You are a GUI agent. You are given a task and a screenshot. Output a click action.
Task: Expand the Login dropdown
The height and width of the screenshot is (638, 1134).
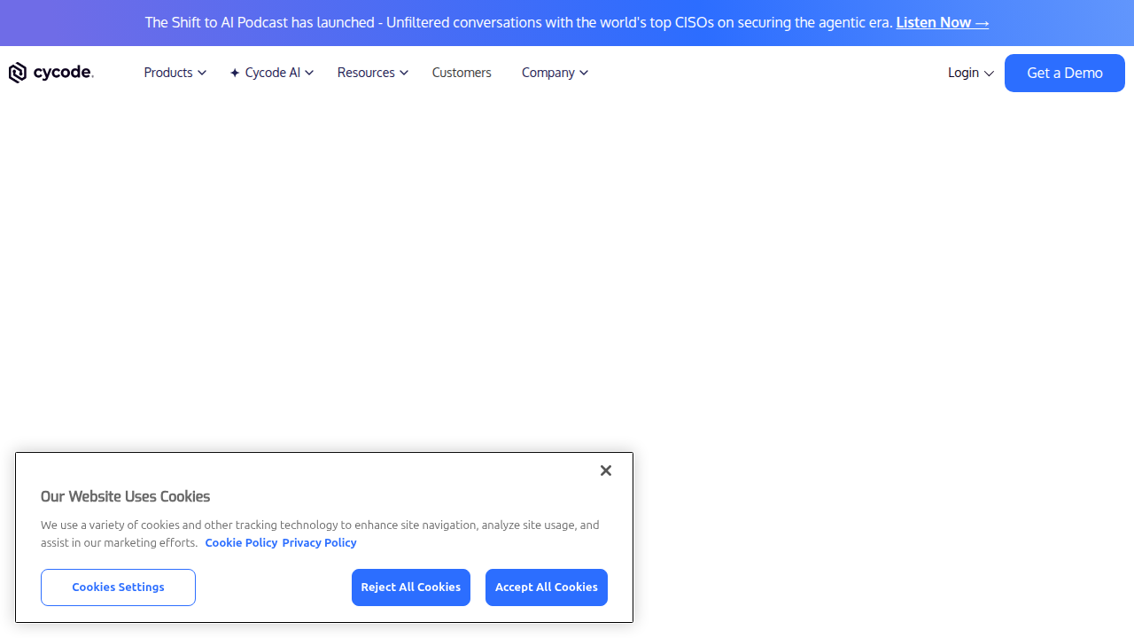970,73
